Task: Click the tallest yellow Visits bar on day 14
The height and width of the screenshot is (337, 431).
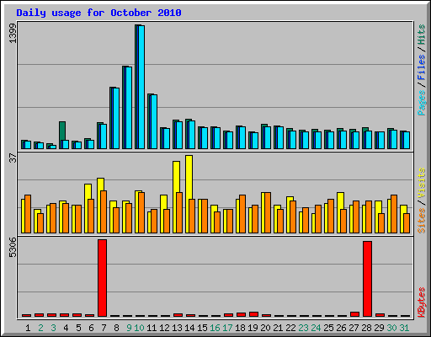Action: coord(189,177)
